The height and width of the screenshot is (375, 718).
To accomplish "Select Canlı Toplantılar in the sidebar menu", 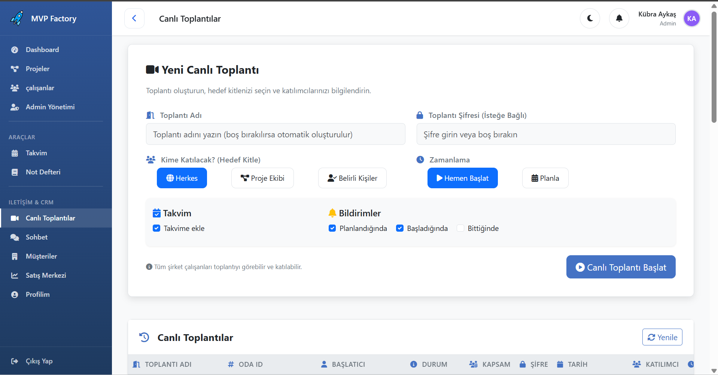I will [x=51, y=218].
